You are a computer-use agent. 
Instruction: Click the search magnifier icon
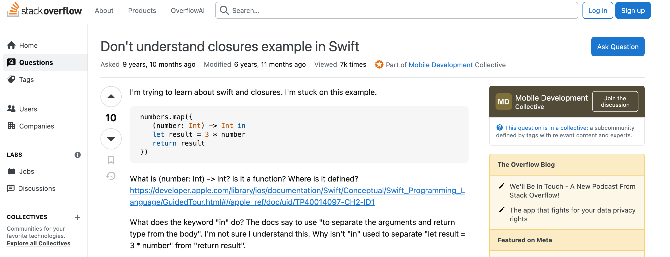click(x=224, y=10)
